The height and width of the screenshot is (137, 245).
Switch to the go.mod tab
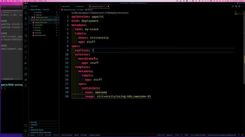click(x=66, y=6)
